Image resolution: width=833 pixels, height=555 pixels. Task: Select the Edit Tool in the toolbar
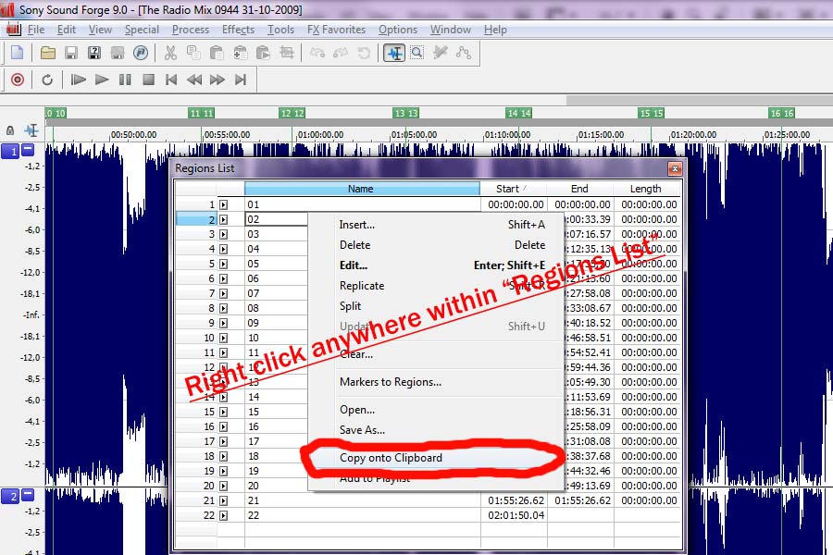[393, 53]
